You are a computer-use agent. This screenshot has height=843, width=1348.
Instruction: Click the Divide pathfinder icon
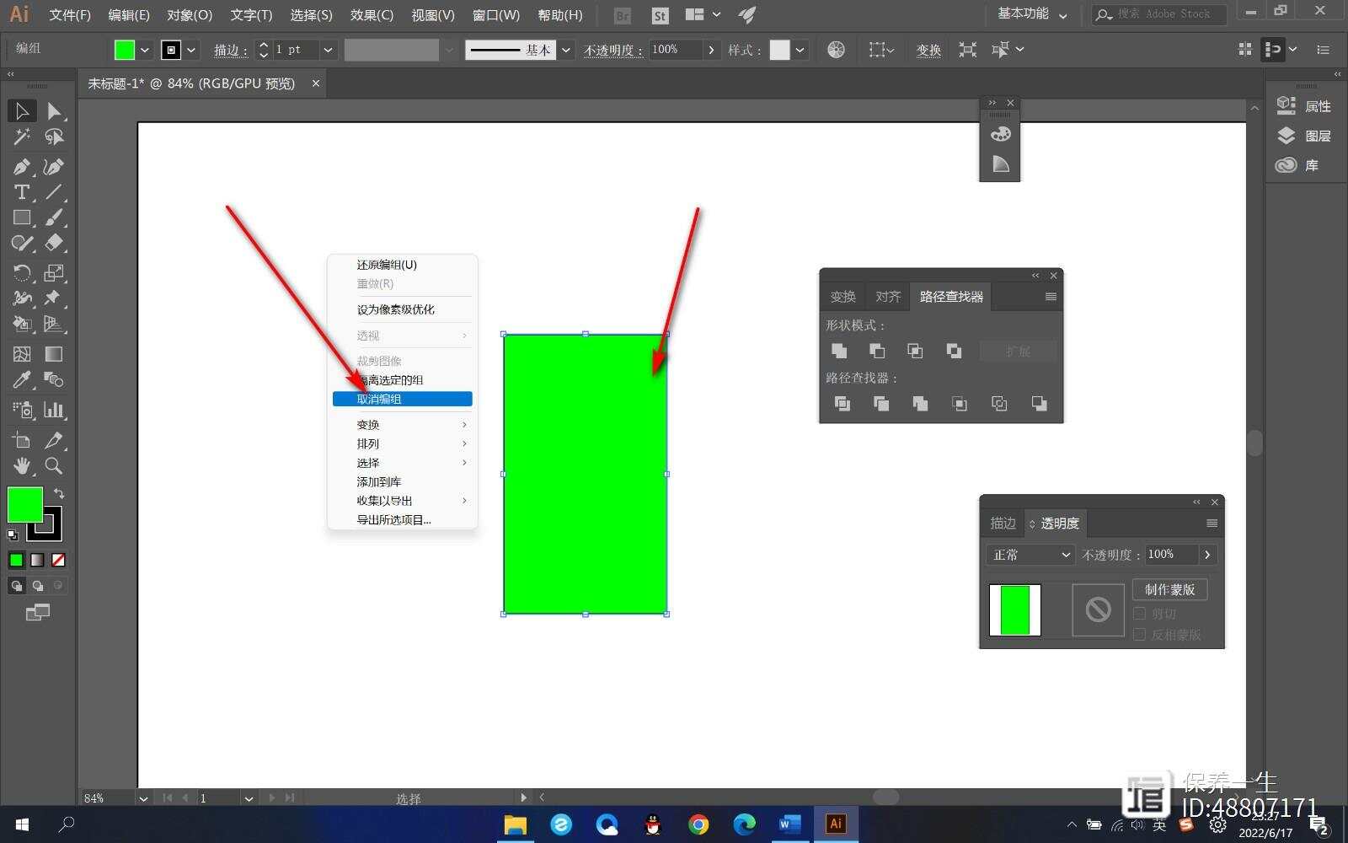(842, 404)
